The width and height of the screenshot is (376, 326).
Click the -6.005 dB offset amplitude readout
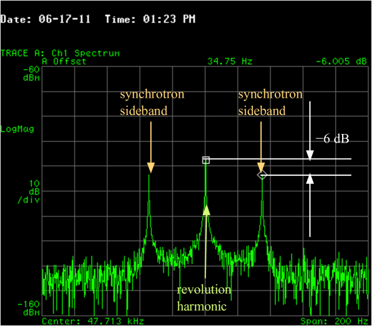(x=342, y=61)
